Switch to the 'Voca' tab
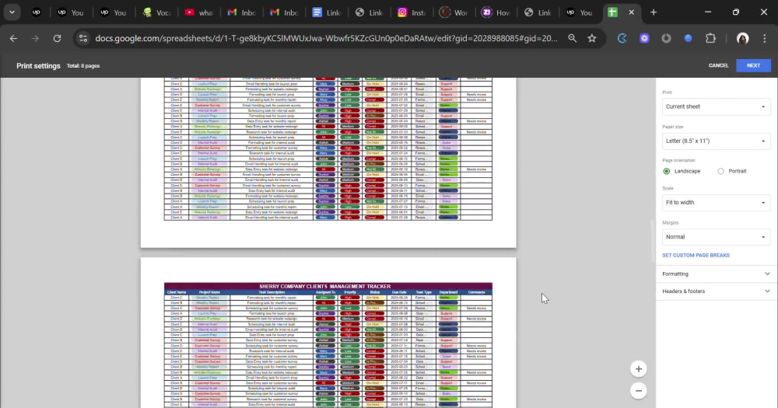778x408 pixels. (x=156, y=12)
